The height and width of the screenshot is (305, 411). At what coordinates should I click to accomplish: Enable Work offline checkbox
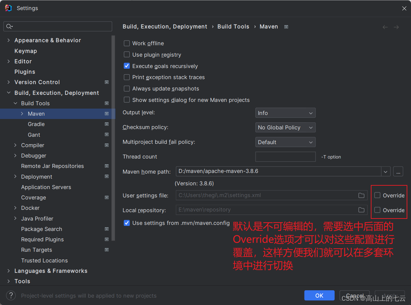(127, 43)
